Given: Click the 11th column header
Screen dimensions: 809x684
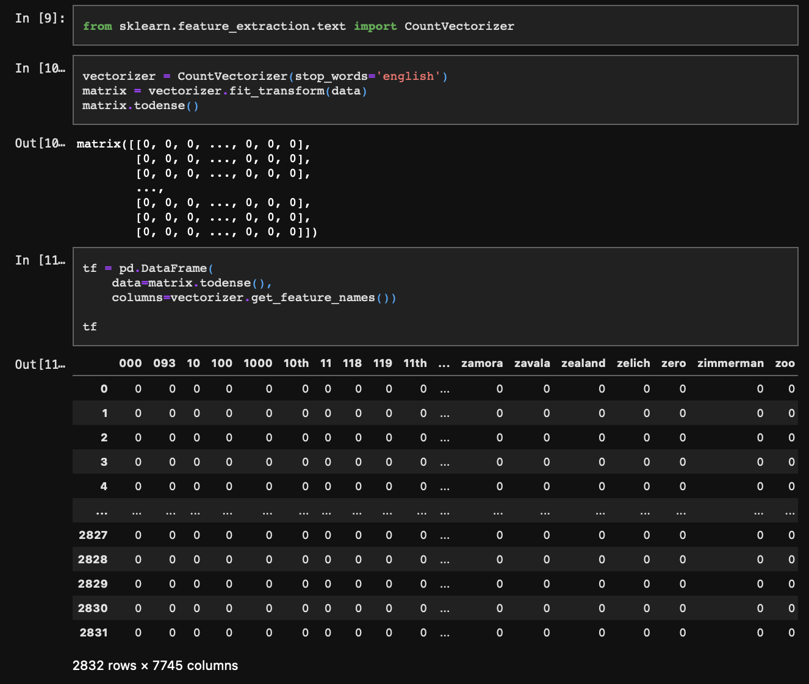Looking at the screenshot, I should (x=415, y=363).
